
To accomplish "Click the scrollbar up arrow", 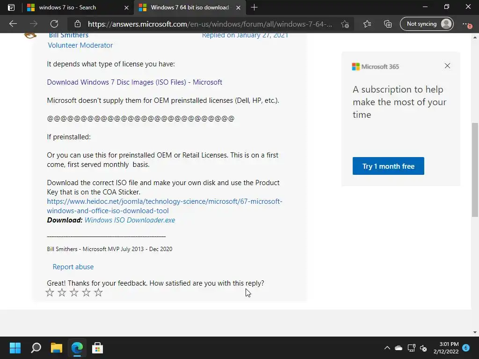I will click(475, 37).
